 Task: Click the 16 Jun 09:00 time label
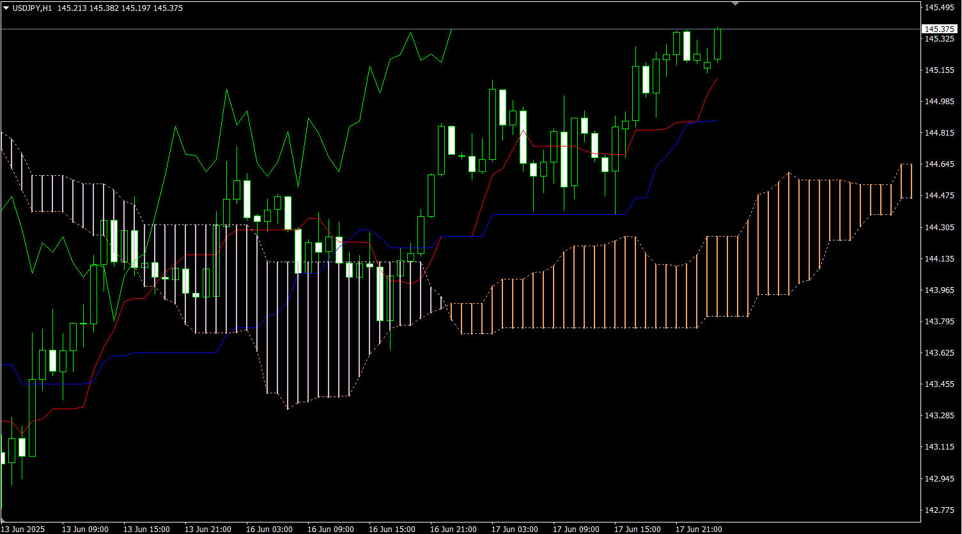tap(331, 530)
